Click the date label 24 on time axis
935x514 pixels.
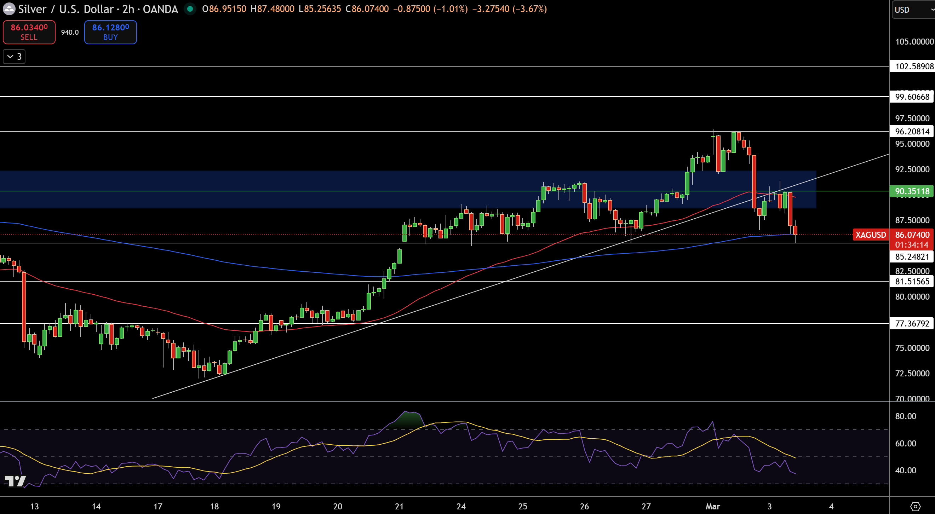(x=461, y=506)
